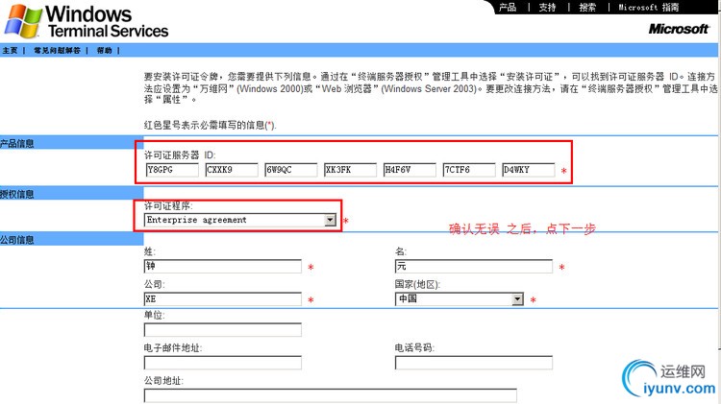Open the 许可证程序 Enterprise agreement dropdown

click(240, 220)
